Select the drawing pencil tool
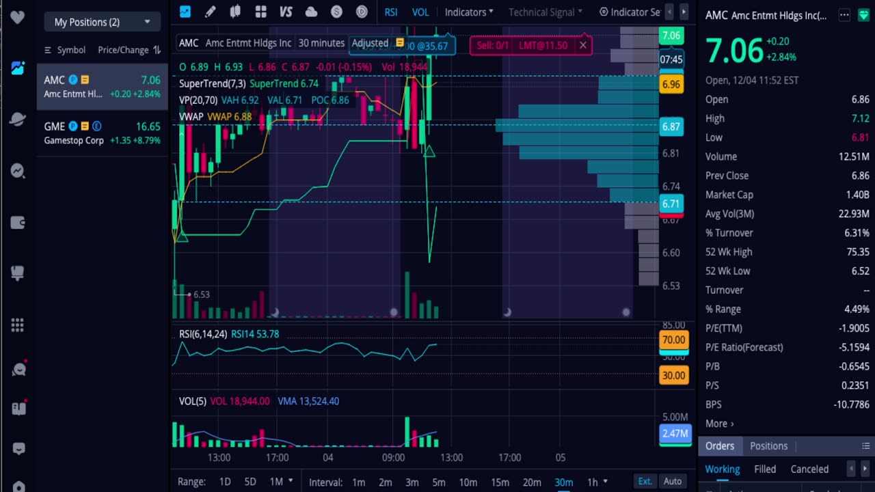Image resolution: width=875 pixels, height=492 pixels. (x=211, y=12)
